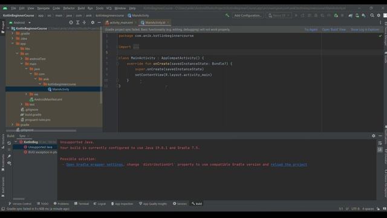Switch to the activity_main.xml editor tab
Screen dimensions: 387x218
(121, 22)
